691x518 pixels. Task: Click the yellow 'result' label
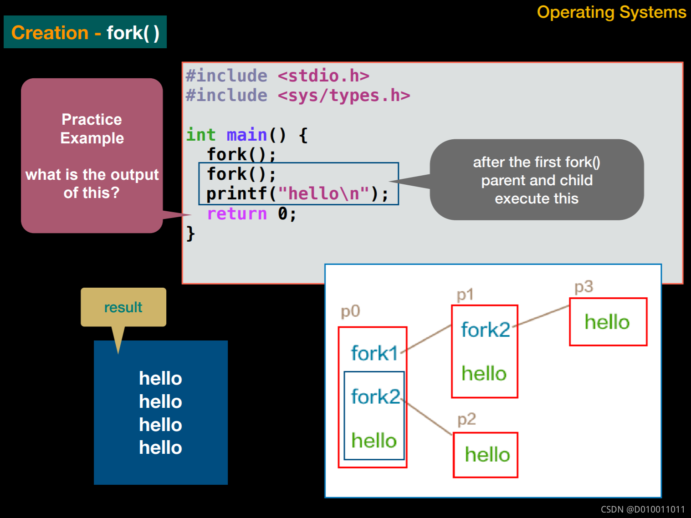123,307
